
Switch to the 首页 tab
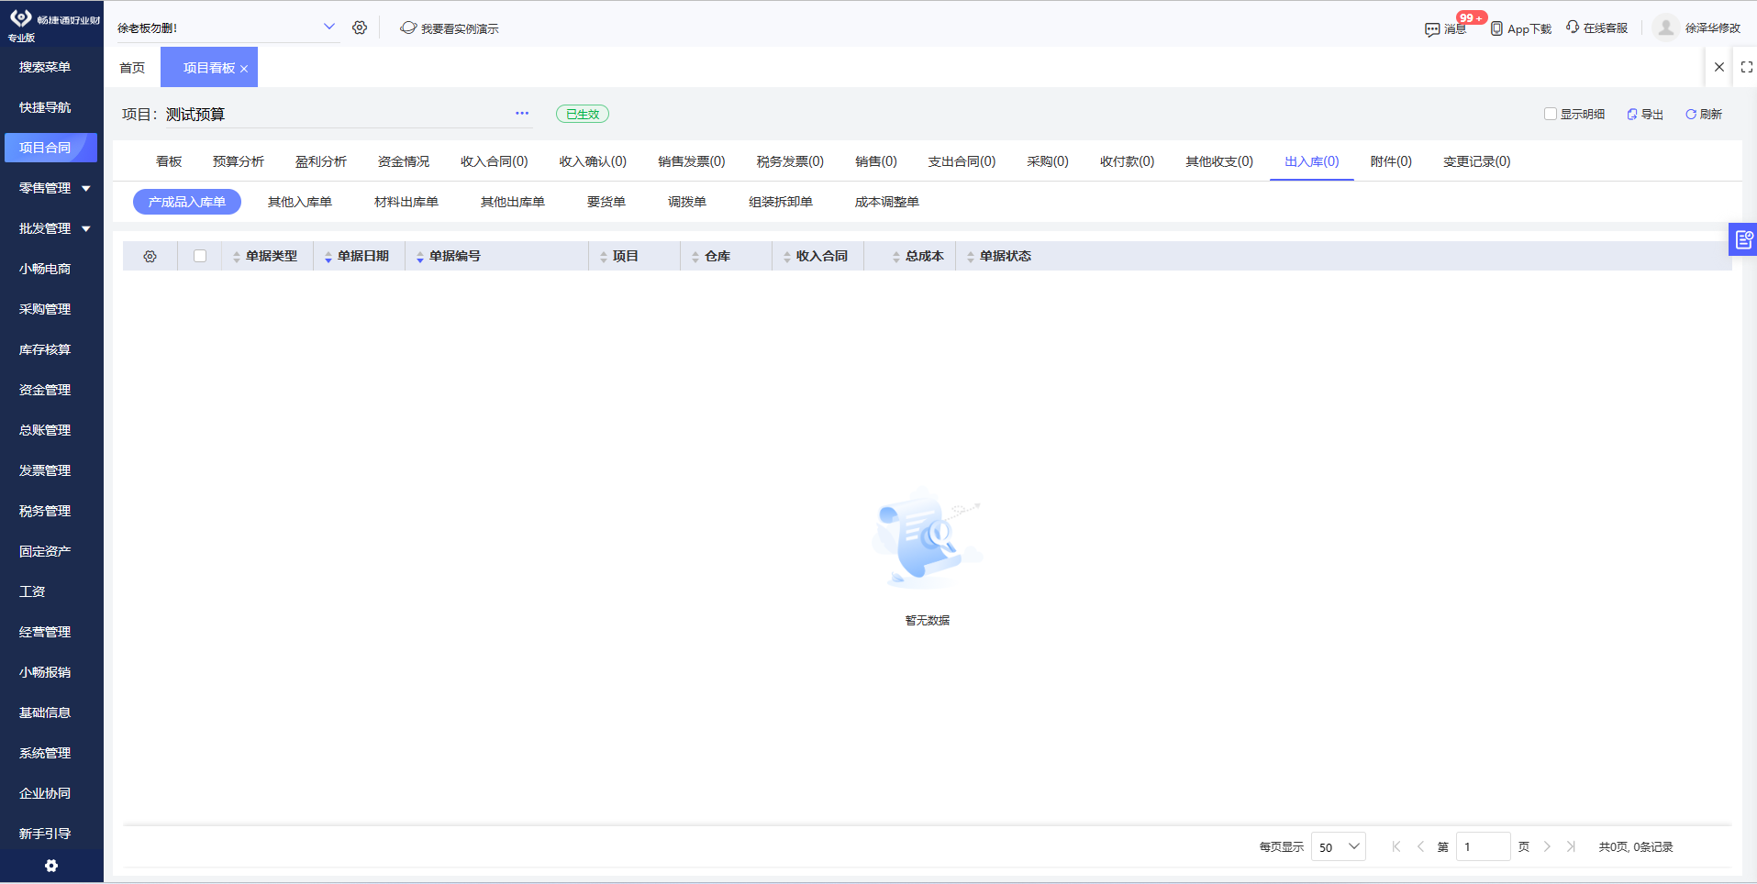pos(132,67)
